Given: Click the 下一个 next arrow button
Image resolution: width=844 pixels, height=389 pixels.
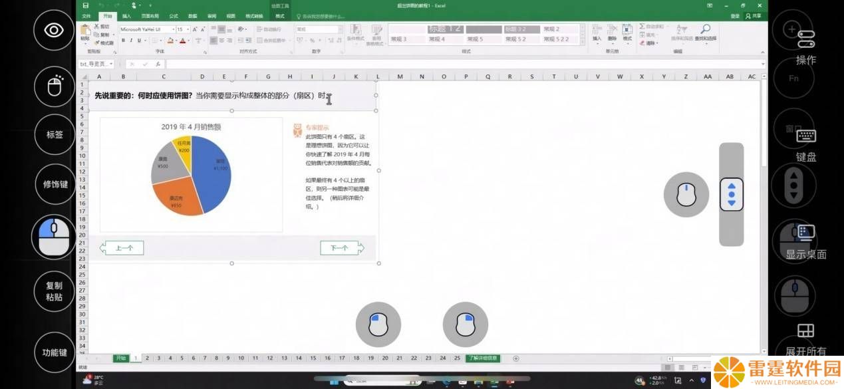Looking at the screenshot, I should [x=342, y=248].
